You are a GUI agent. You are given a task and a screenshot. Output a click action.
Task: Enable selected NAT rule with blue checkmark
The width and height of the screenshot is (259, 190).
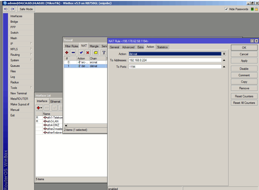point(81,53)
